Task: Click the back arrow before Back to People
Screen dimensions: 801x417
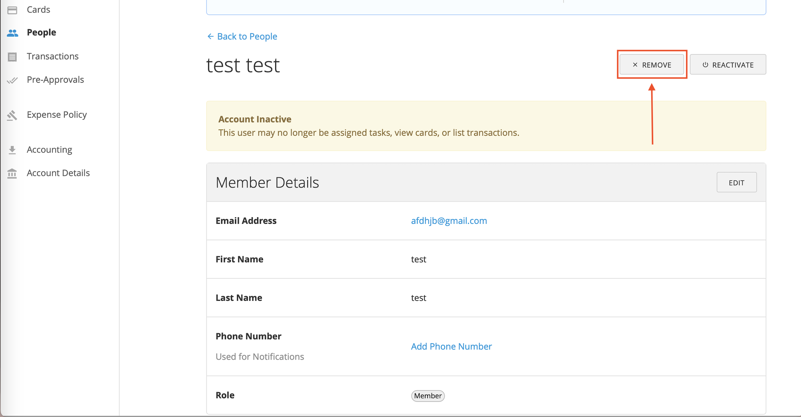Action: pyautogui.click(x=210, y=36)
